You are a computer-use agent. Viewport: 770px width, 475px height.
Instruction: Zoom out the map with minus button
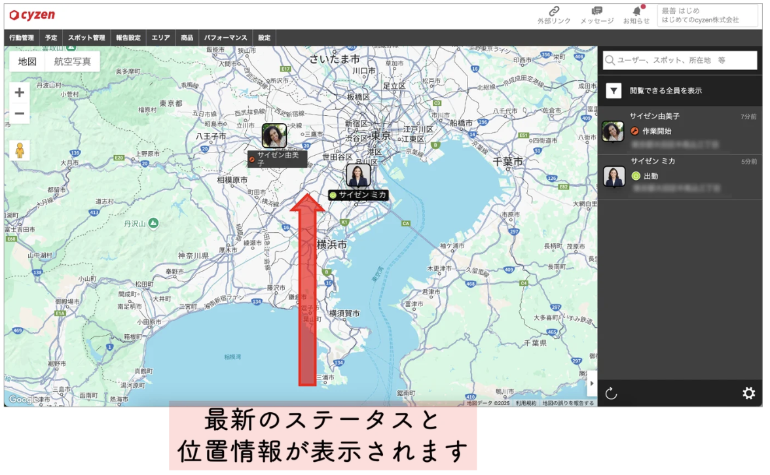[x=20, y=114]
